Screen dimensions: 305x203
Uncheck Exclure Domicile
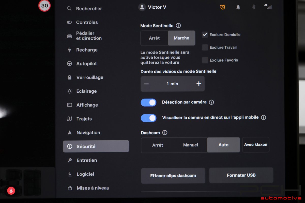click(205, 35)
